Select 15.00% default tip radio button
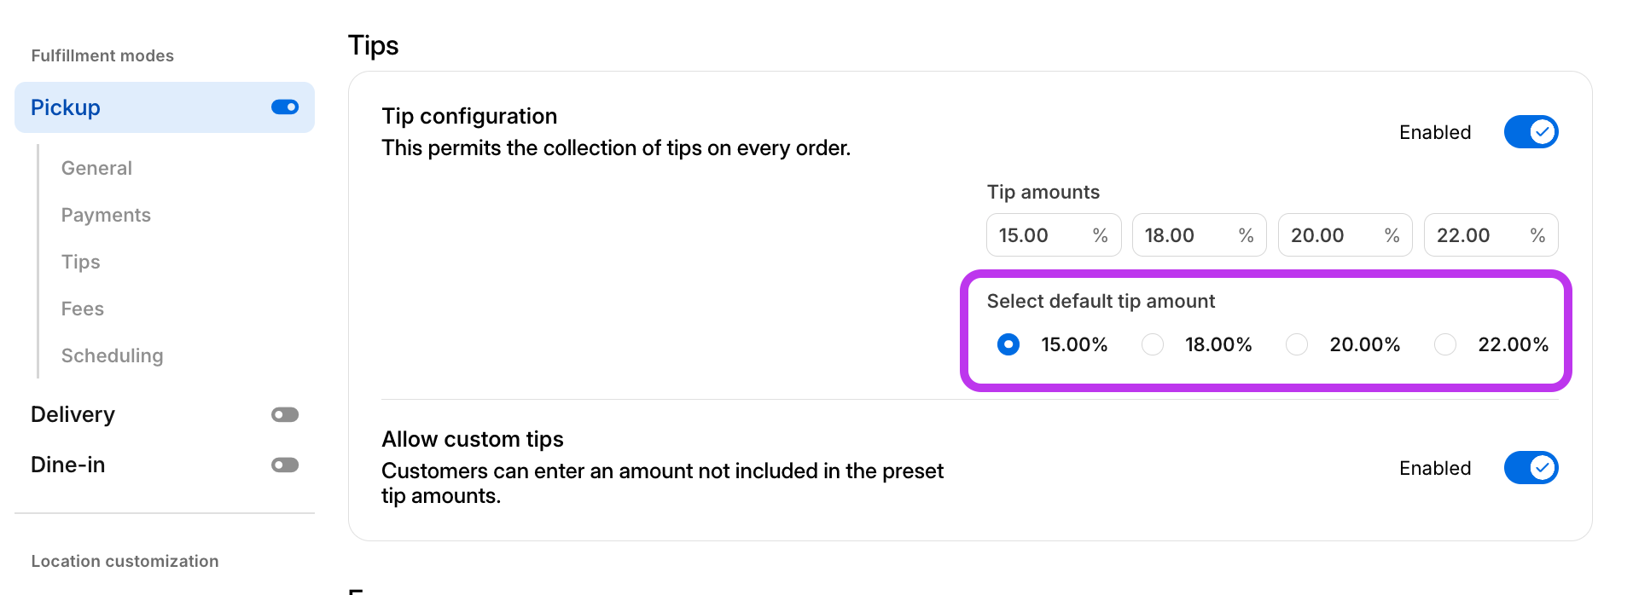This screenshot has width=1633, height=595. pyautogui.click(x=1008, y=344)
